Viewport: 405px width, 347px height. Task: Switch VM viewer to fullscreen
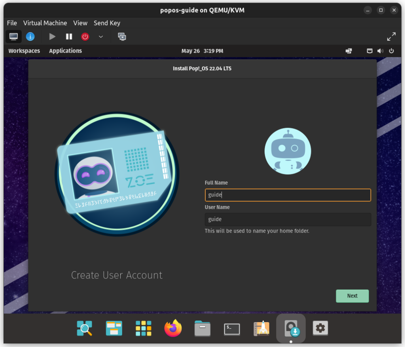(391, 36)
